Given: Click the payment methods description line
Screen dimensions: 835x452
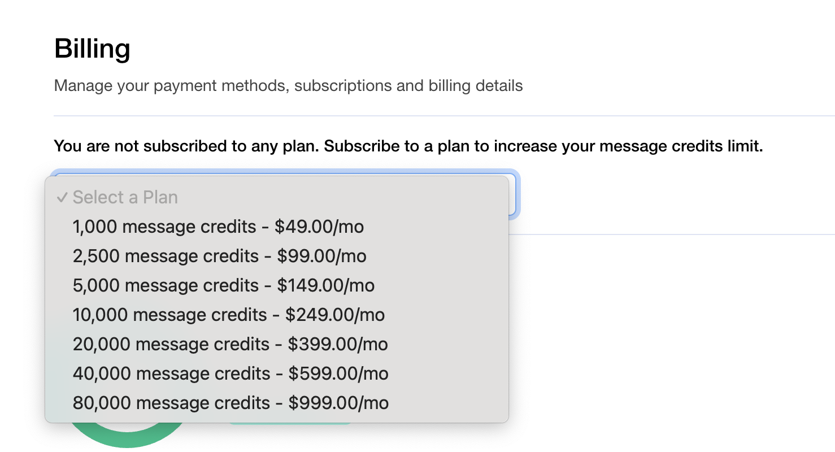Looking at the screenshot, I should click(x=288, y=85).
